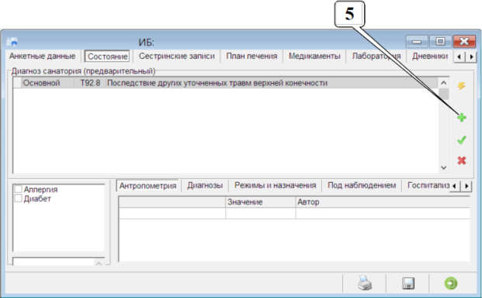This screenshot has width=482, height=298.
Task: Click the Значение column header
Action: coord(260,202)
